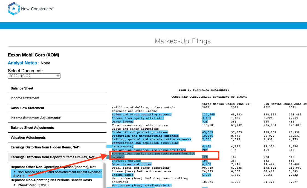The image size is (307, 188).
Task: Open Balance Sheet Adjustments section
Action: (57, 128)
